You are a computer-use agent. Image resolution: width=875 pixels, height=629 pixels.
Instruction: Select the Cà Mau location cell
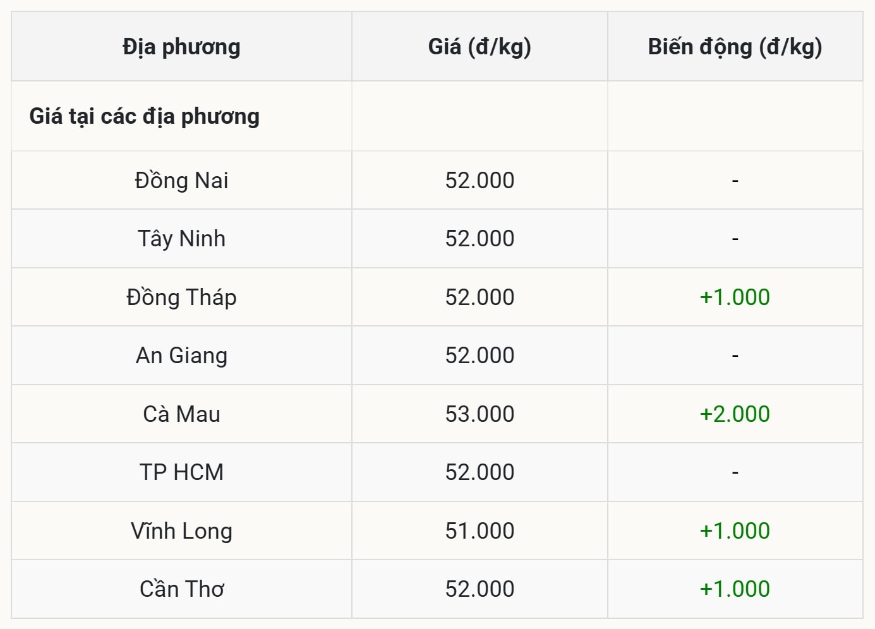181,414
